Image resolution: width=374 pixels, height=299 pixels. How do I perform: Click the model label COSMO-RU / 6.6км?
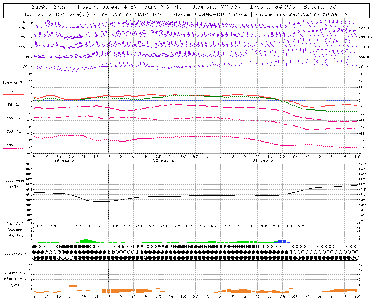tap(221, 14)
